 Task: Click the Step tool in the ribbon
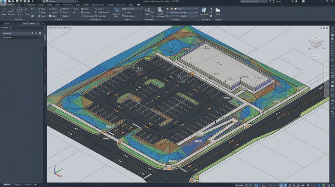[x=42, y=9]
